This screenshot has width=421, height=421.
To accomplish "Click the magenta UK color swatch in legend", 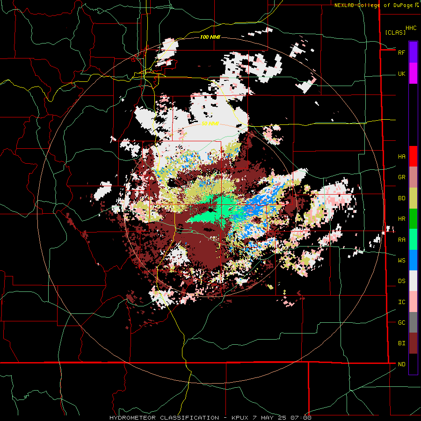I will click(x=413, y=73).
